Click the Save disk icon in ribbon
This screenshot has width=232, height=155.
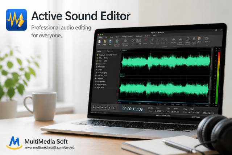pyautogui.click(x=110, y=41)
